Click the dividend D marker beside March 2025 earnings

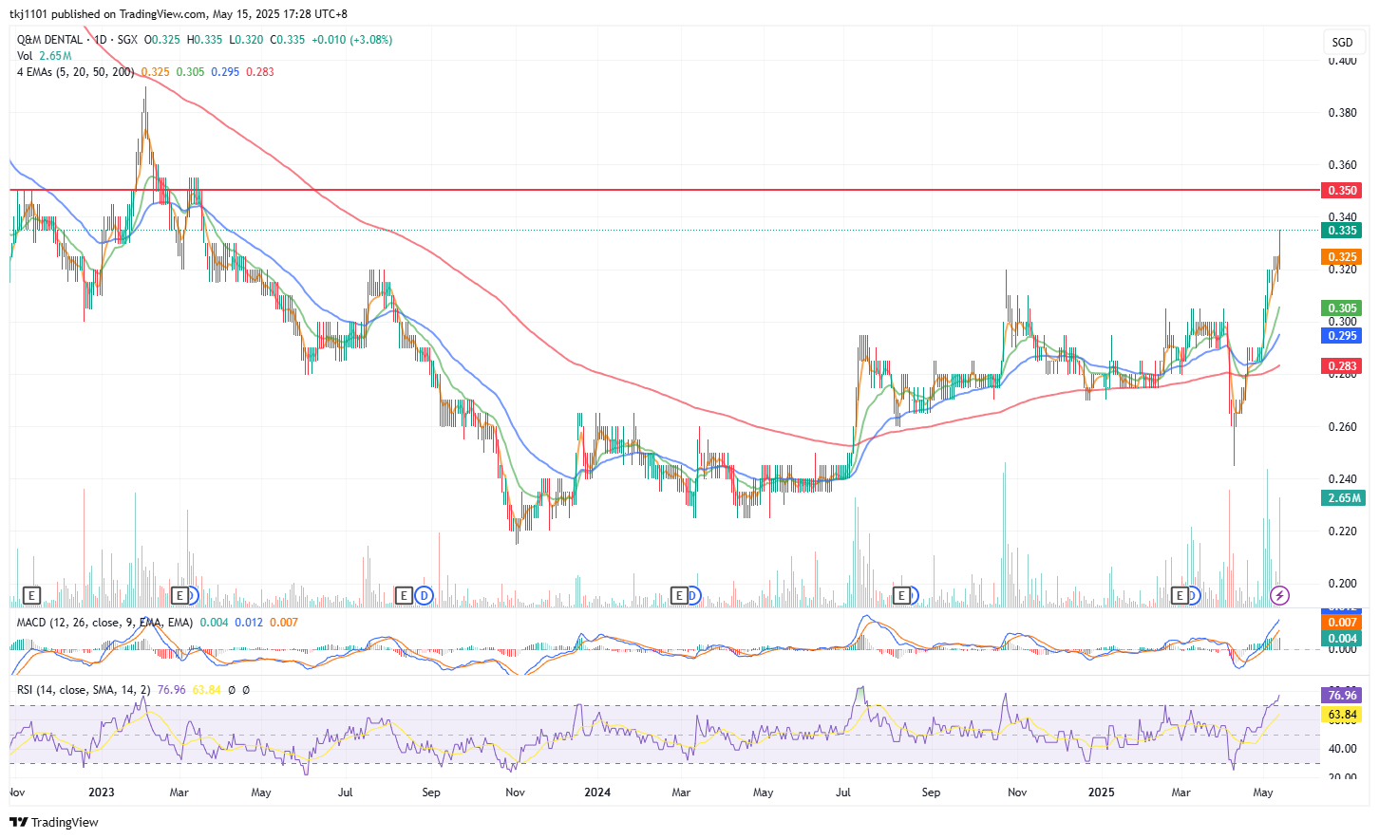pos(1195,595)
